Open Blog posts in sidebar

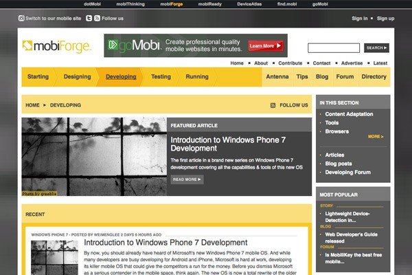coord(339,164)
